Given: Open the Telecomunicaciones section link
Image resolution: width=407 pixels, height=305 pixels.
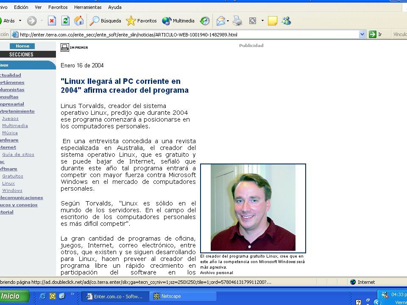Looking at the screenshot, I should [22, 198].
